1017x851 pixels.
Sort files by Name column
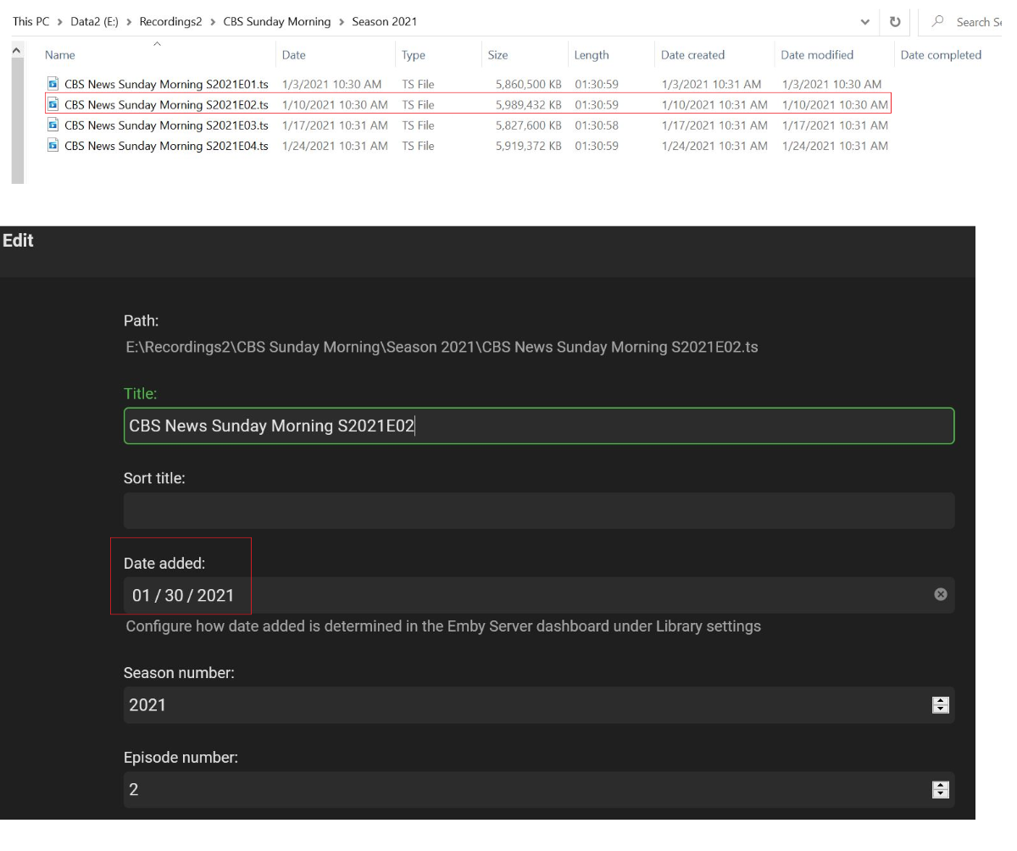[60, 55]
